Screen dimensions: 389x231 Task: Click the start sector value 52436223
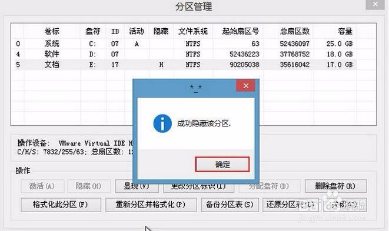[244, 54]
